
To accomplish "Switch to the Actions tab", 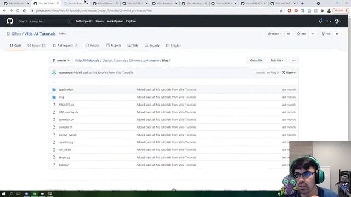I will [x=92, y=45].
